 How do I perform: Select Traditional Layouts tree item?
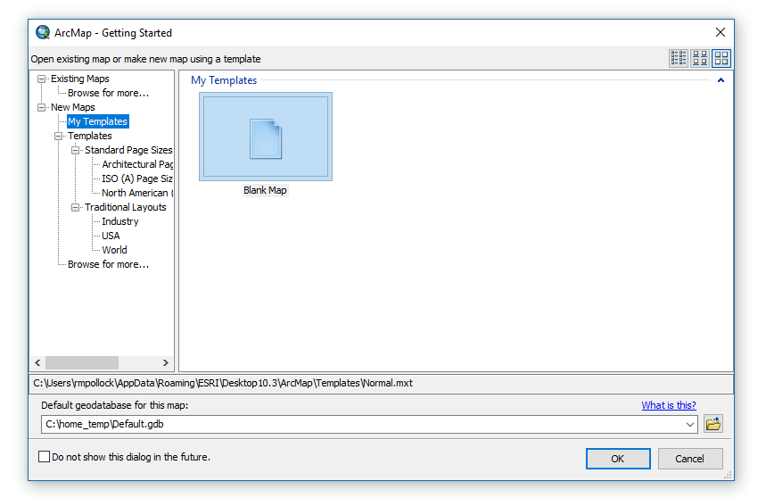click(x=126, y=207)
